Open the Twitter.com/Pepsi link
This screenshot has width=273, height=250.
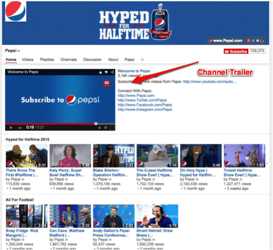142,100
